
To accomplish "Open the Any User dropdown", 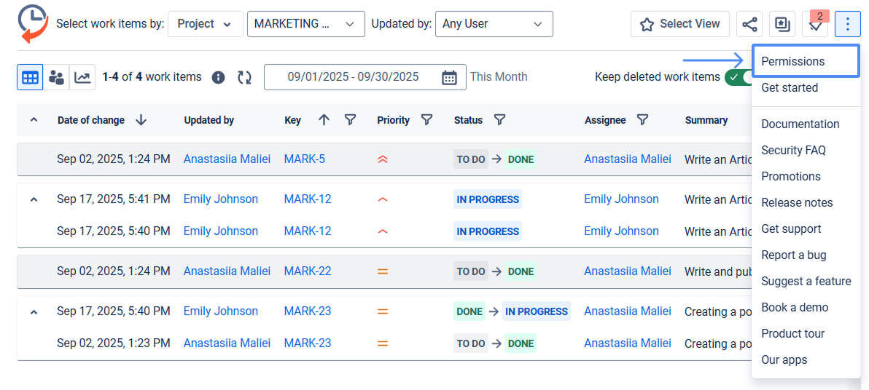I will (494, 24).
